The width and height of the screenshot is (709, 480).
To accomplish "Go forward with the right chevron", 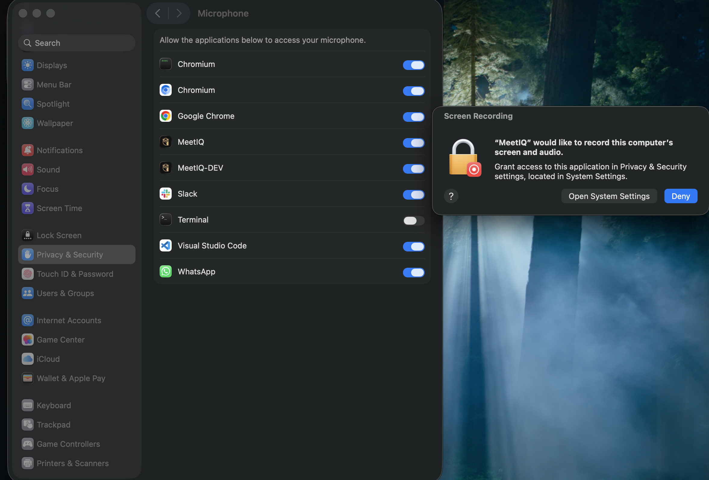I will (x=179, y=13).
